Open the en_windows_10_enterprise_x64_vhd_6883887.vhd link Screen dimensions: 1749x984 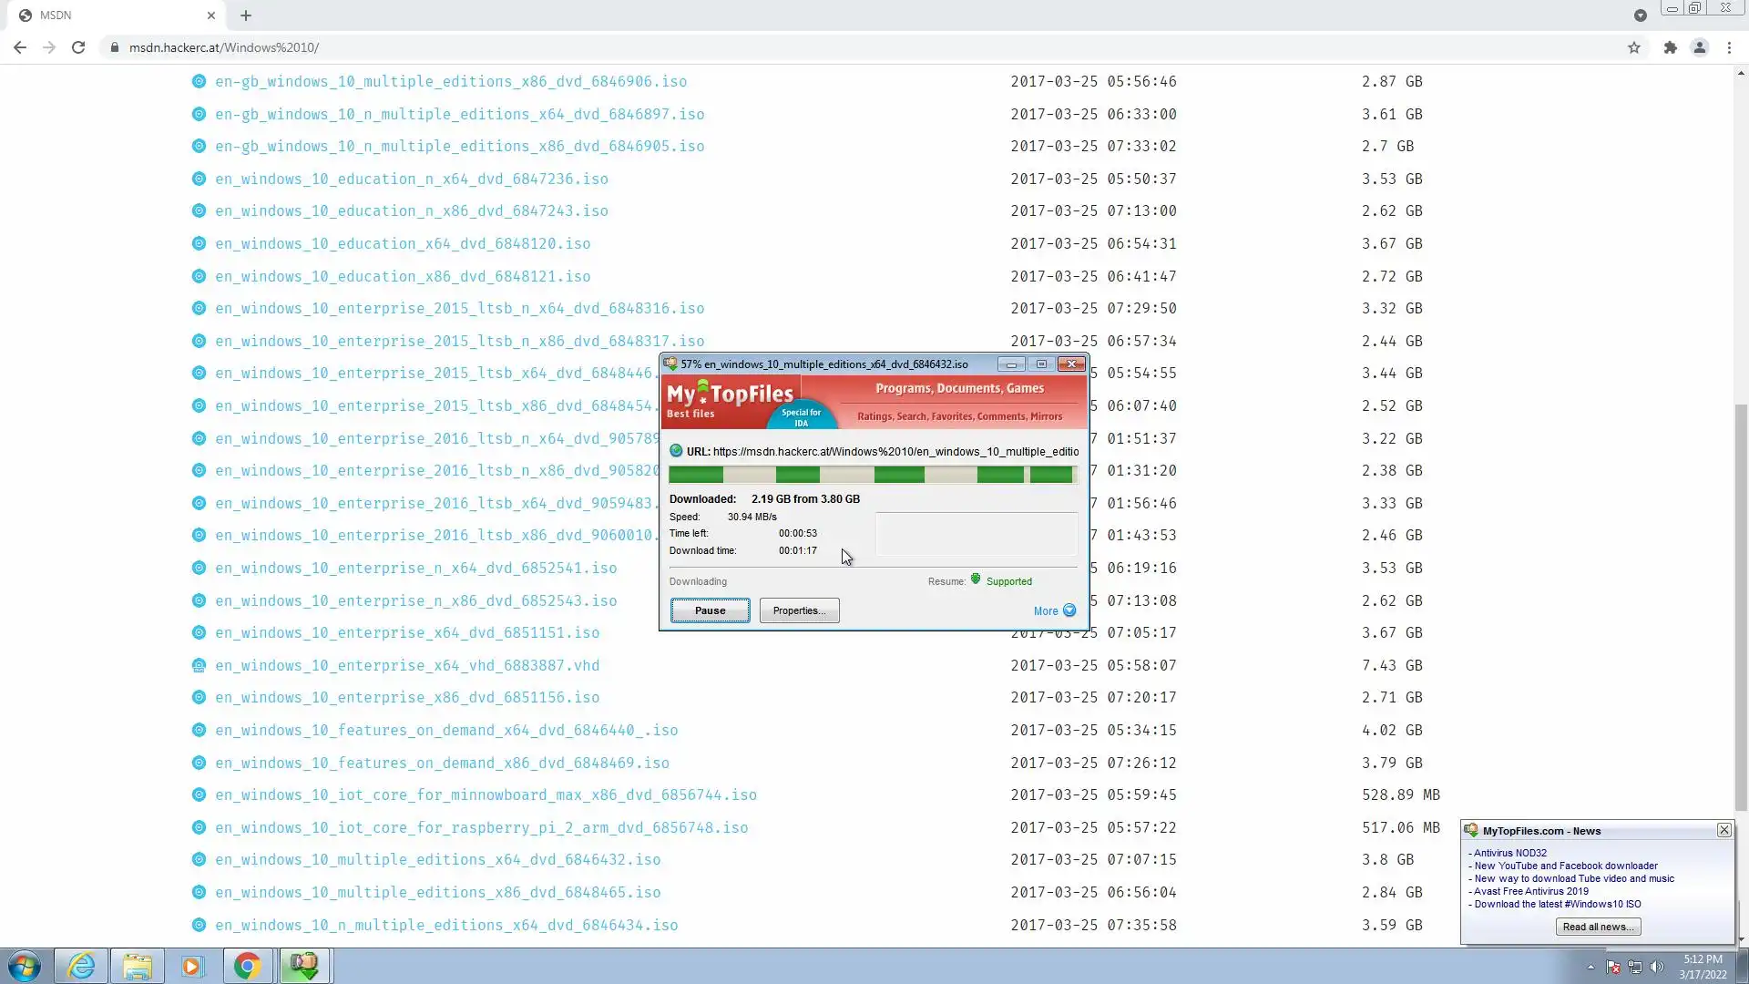407,665
